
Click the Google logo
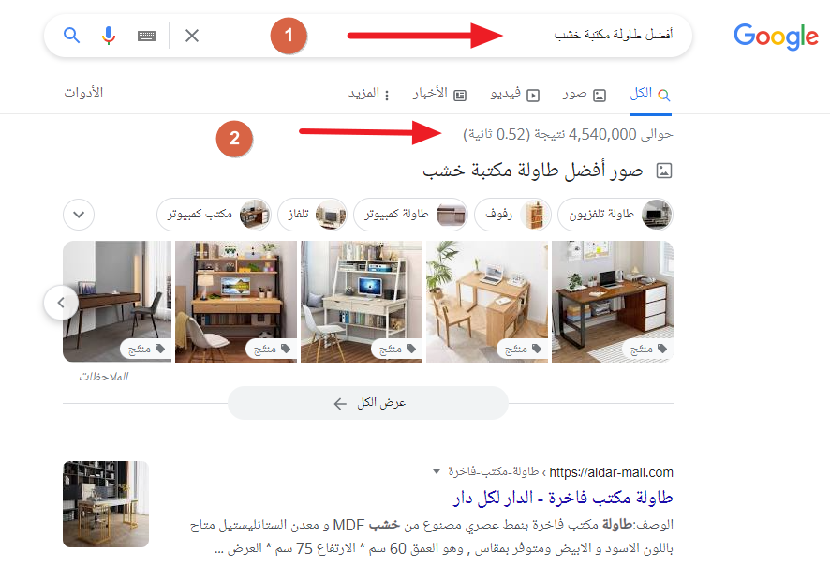[x=776, y=37]
